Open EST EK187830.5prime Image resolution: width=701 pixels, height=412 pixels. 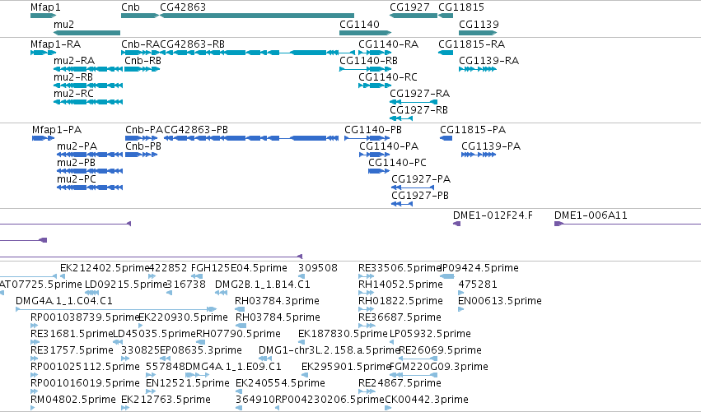coord(343,335)
